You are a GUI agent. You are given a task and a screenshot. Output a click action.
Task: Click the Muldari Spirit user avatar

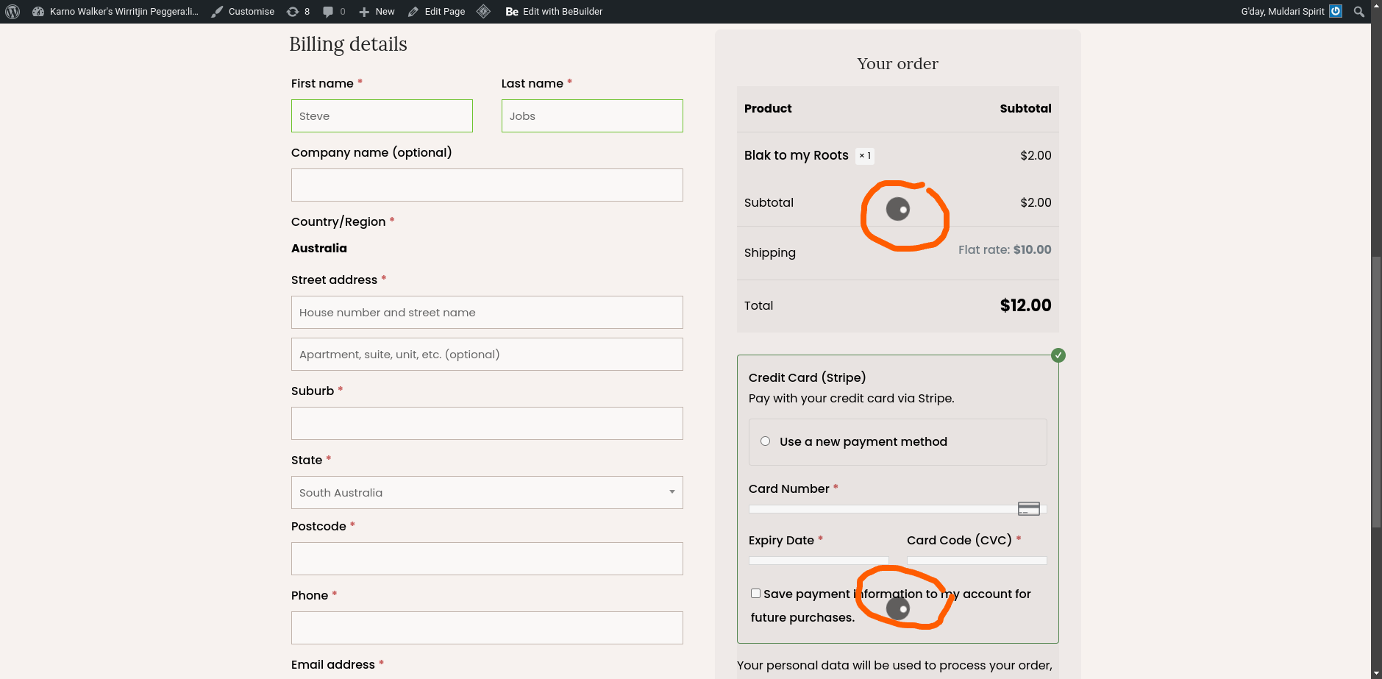(x=1336, y=12)
